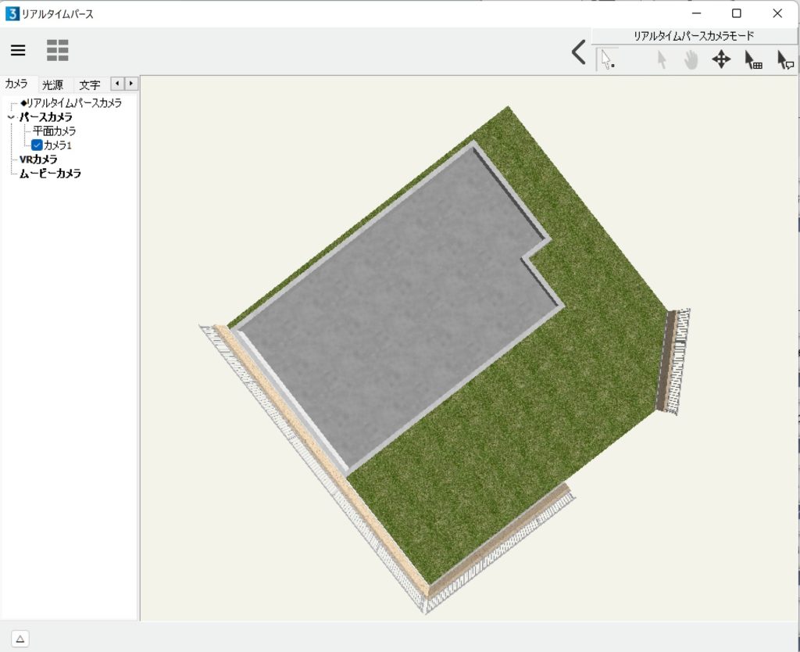This screenshot has width=800, height=652.
Task: Collapse toolbar with left chevron arrow
Action: [578, 52]
